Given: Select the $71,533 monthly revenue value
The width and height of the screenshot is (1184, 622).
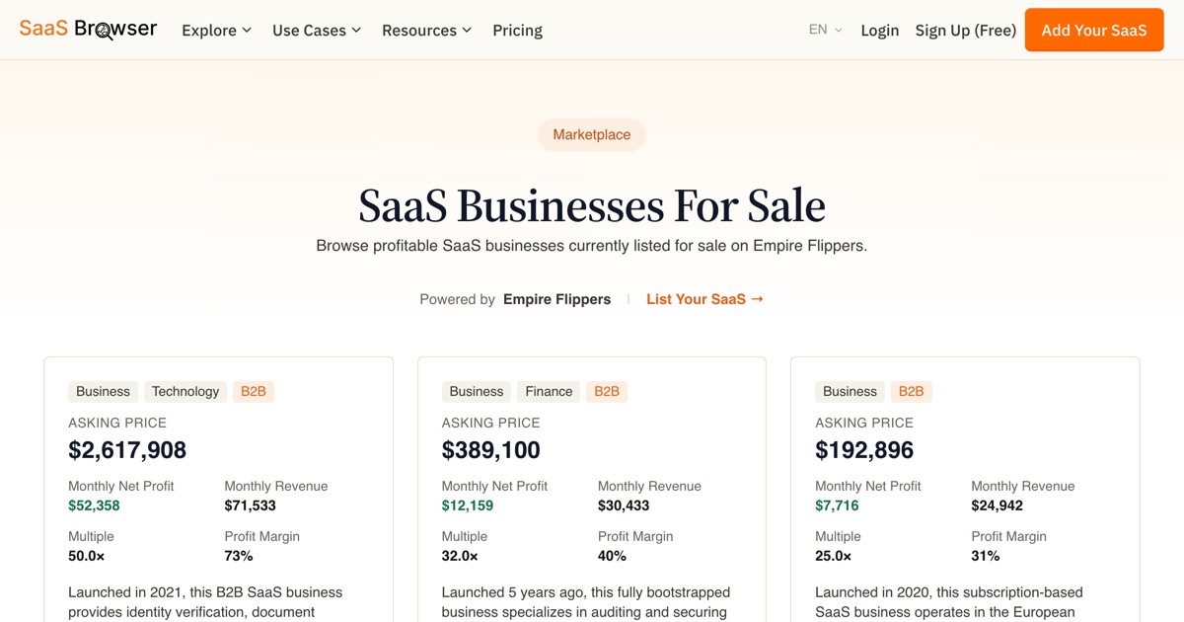Looking at the screenshot, I should click(251, 505).
